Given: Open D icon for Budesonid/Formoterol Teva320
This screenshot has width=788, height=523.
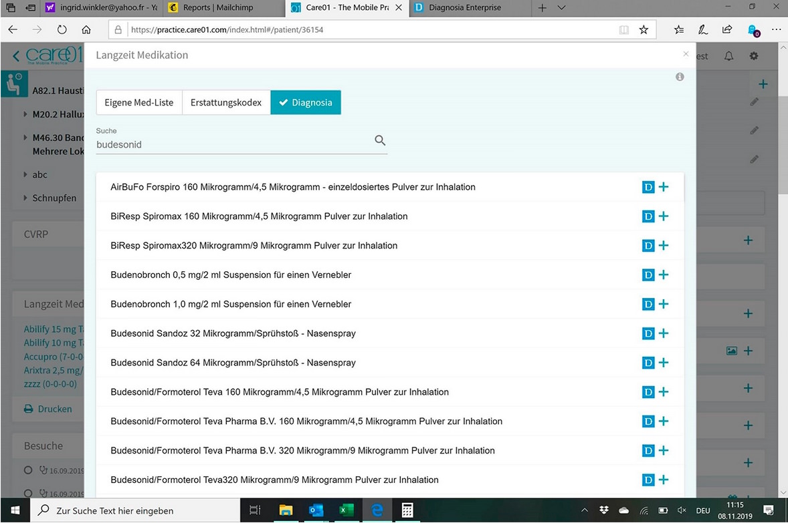Looking at the screenshot, I should click(648, 480).
